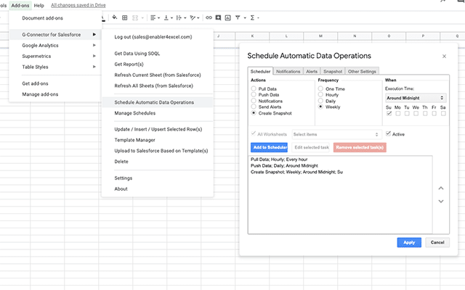Click Add to Scheduler button
The image size is (465, 290).
270,147
